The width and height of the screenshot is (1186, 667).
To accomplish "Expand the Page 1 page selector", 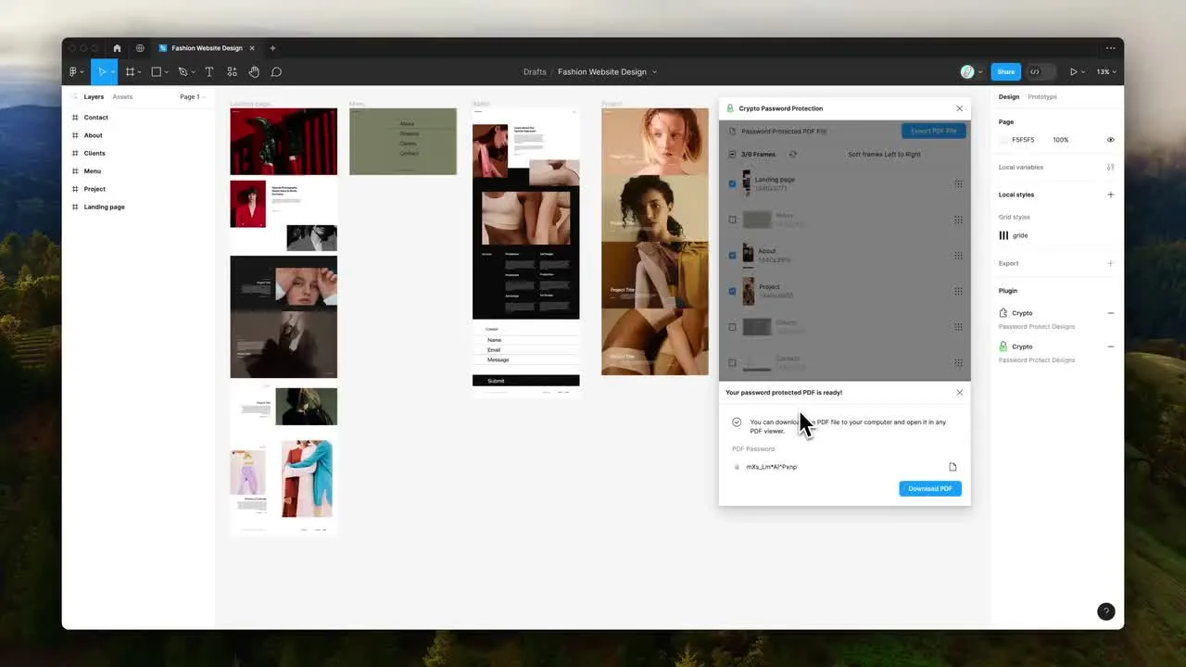I will (x=192, y=97).
